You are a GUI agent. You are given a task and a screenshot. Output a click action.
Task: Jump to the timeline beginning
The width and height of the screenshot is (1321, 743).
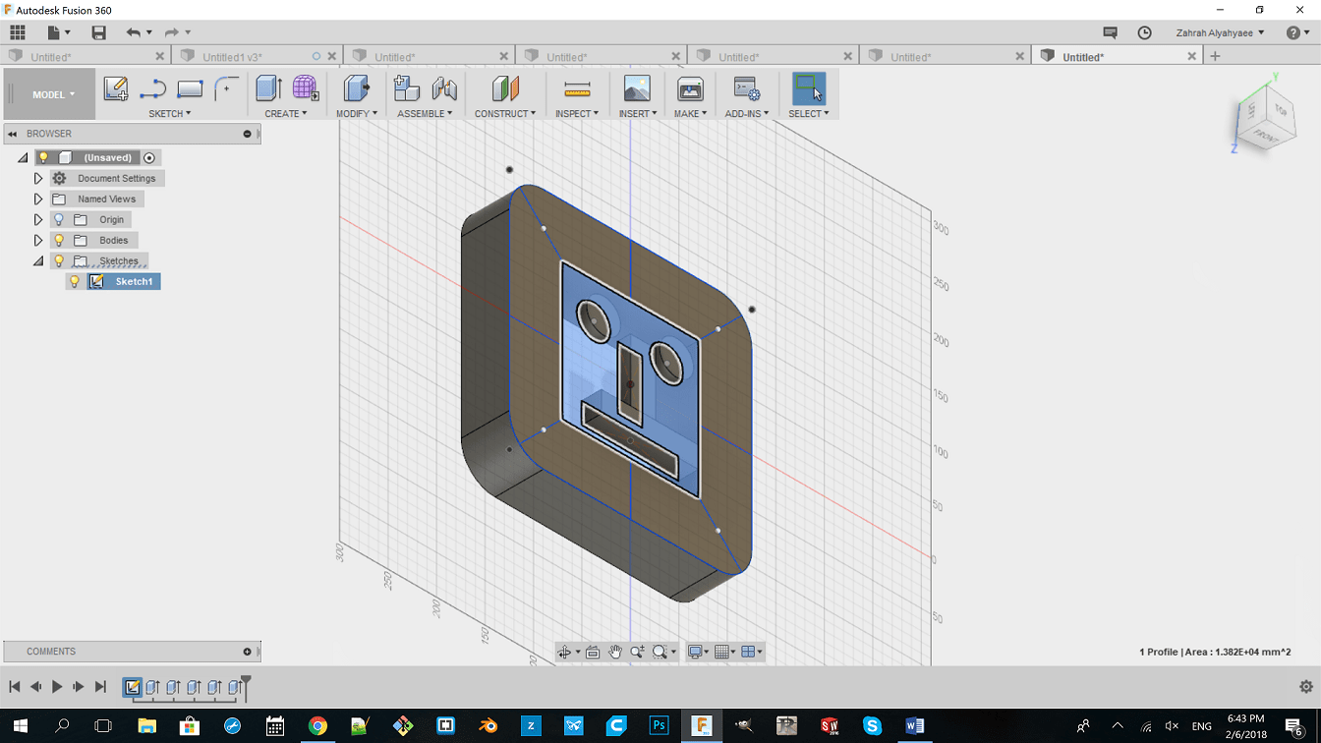point(14,687)
